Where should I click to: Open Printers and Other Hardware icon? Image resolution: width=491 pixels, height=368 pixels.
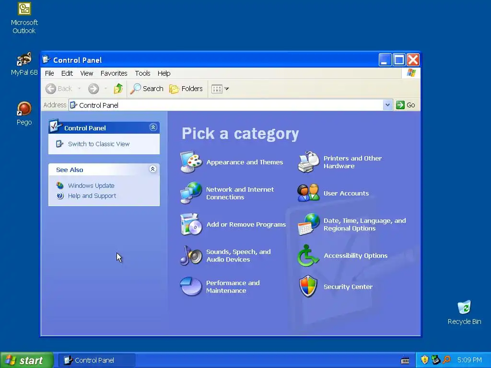[x=309, y=162]
